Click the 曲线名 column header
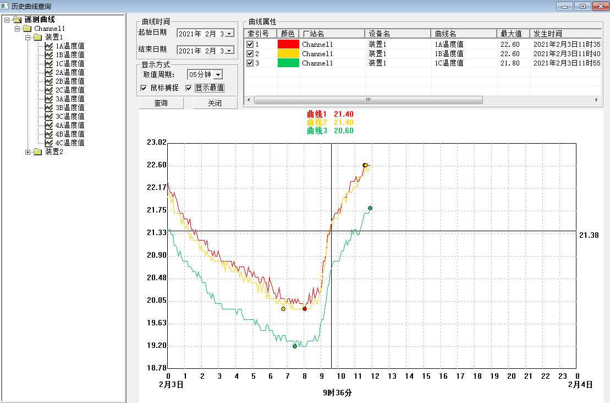610x403 pixels. coord(464,34)
